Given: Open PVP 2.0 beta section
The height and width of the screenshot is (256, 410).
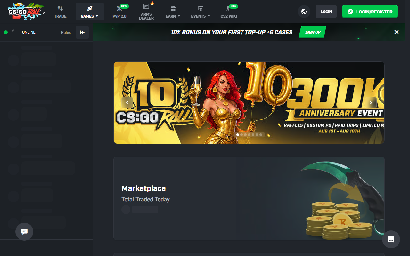Looking at the screenshot, I should pyautogui.click(x=119, y=12).
